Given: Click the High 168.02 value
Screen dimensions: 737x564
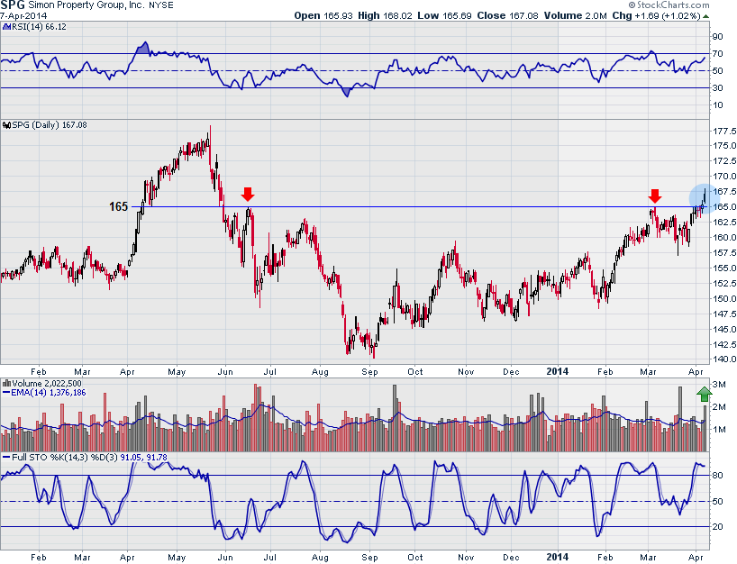Looking at the screenshot, I should 385,15.
